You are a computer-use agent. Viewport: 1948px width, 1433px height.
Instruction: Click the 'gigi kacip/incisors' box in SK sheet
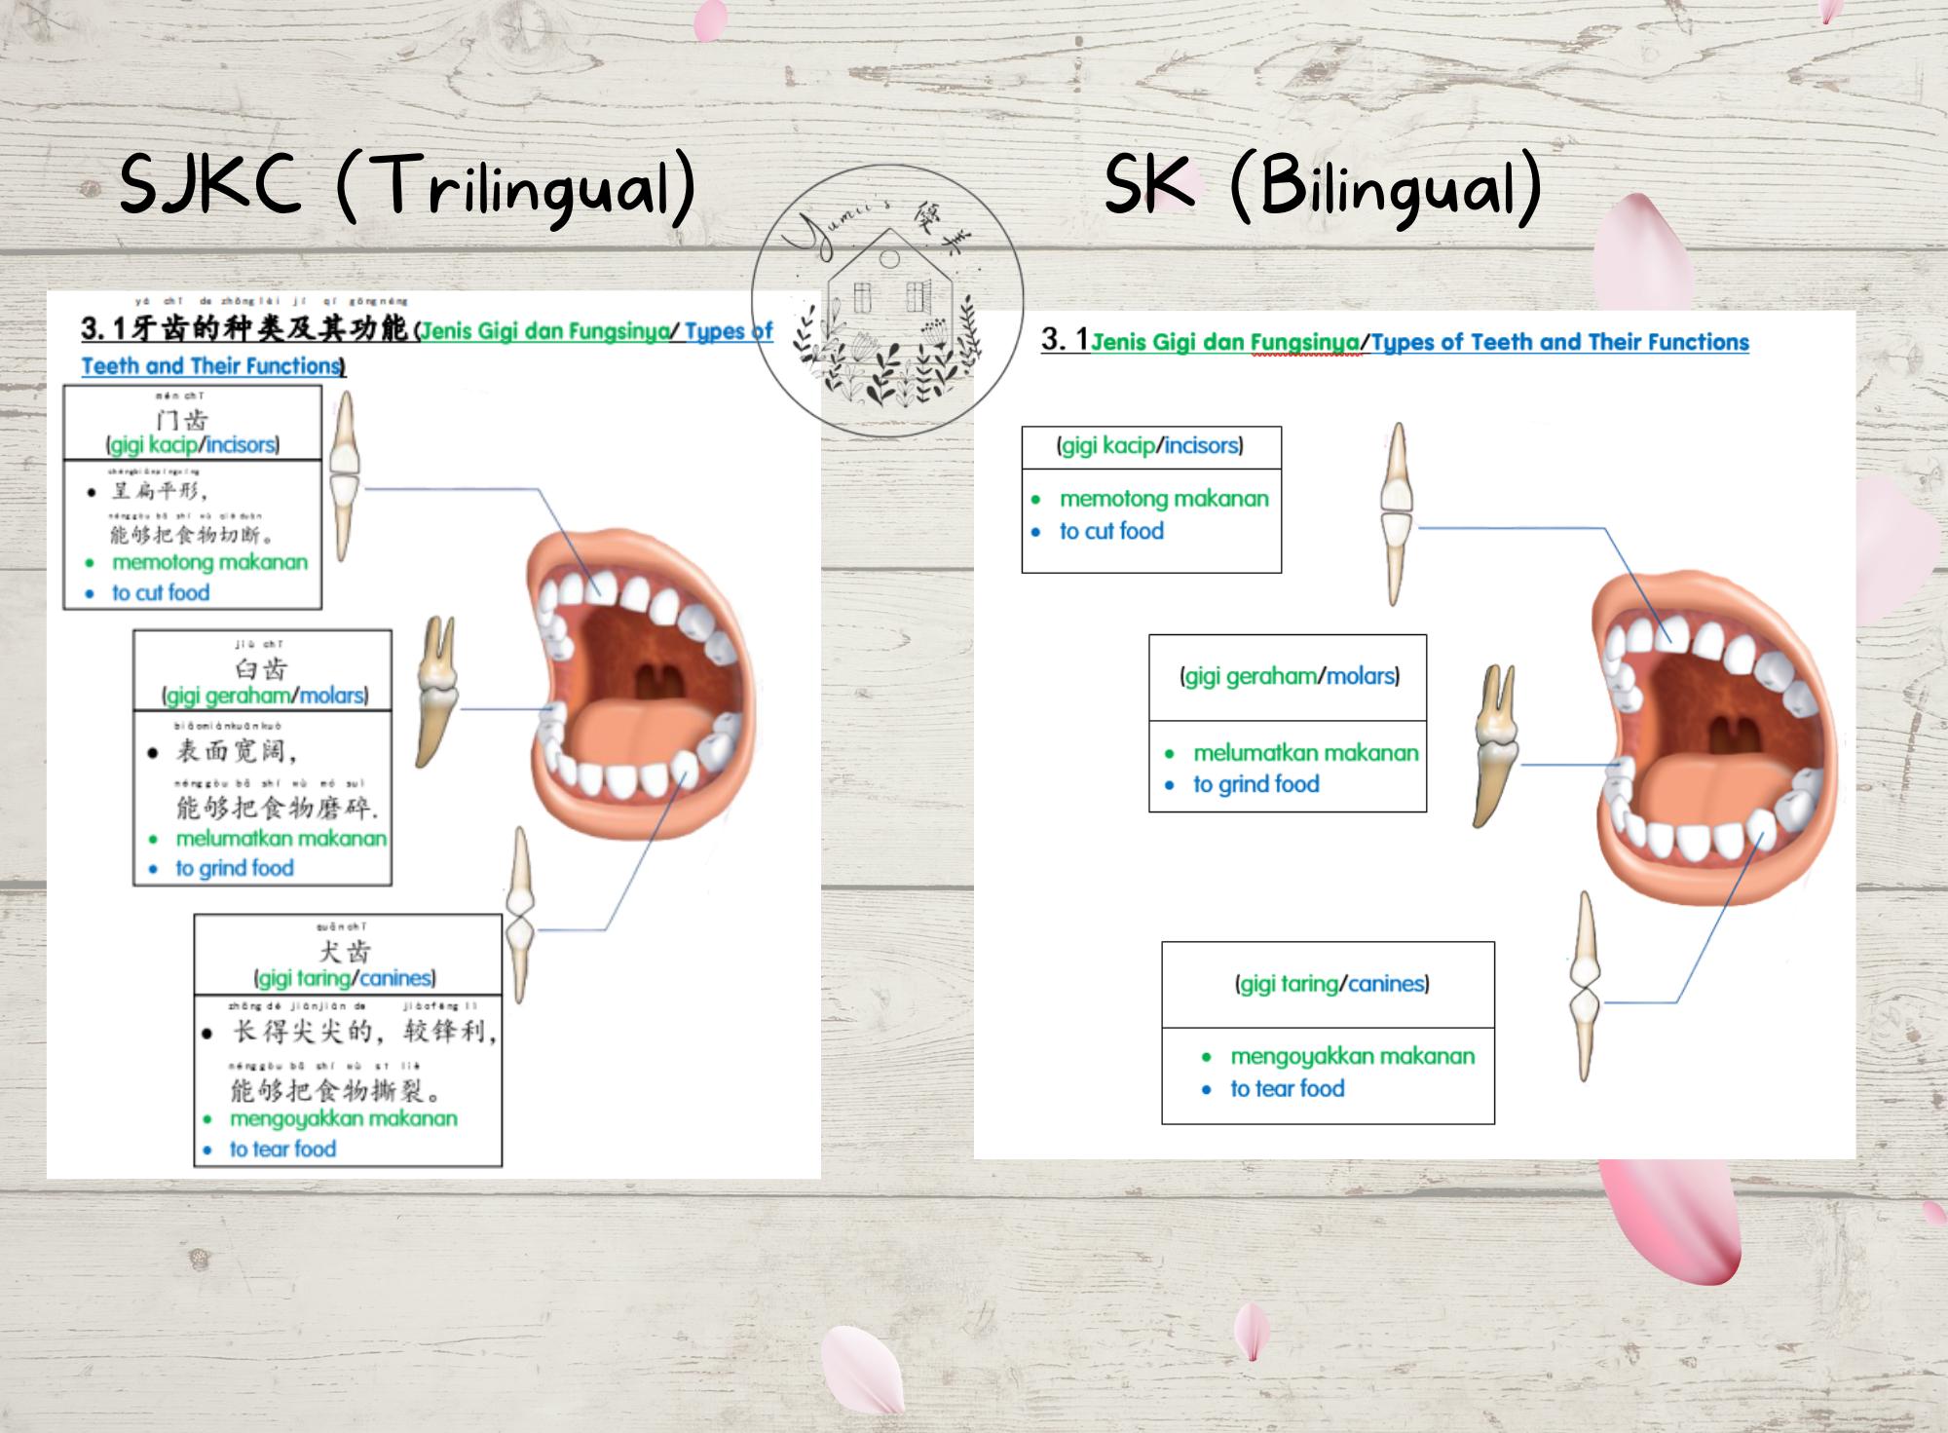point(1150,446)
